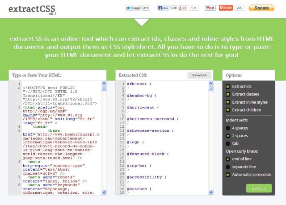Select all extracted CSS
The height and width of the screenshot is (205, 286).
(x=199, y=75)
